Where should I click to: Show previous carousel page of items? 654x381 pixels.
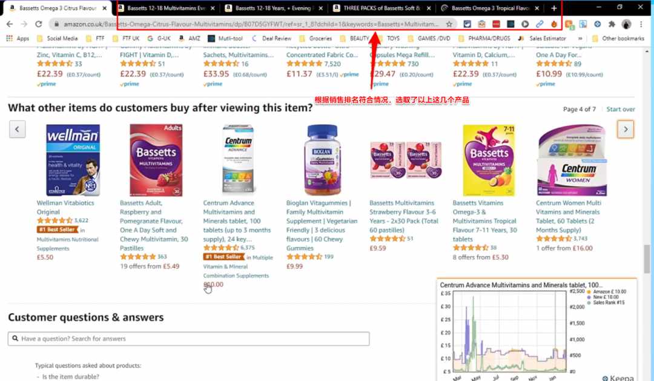17,129
